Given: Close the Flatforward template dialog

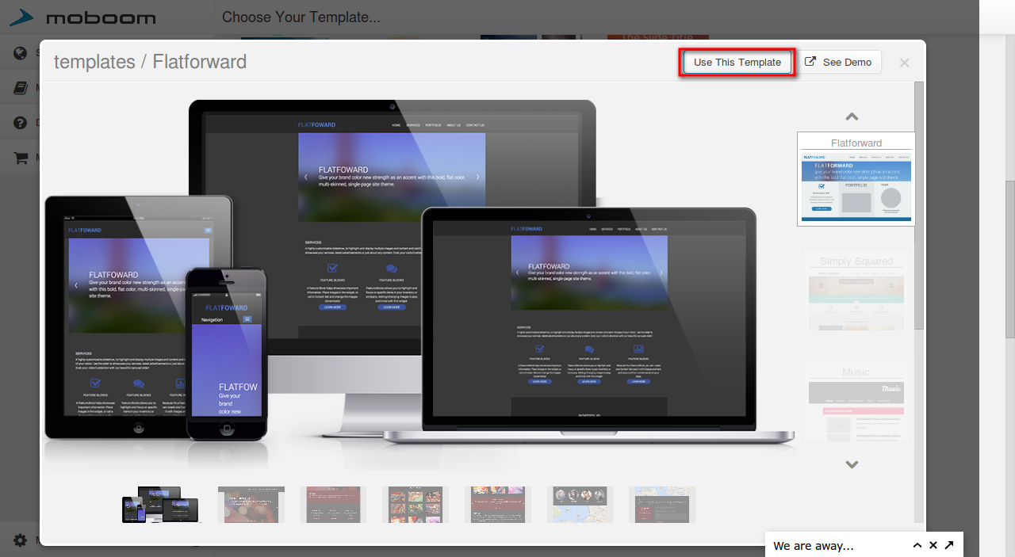Looking at the screenshot, I should (904, 63).
